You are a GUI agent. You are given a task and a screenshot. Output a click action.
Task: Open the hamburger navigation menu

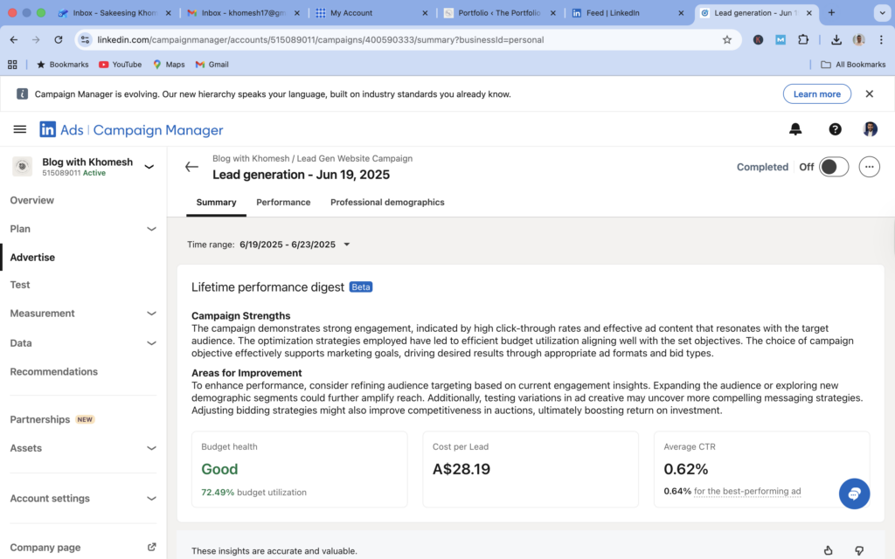click(19, 129)
